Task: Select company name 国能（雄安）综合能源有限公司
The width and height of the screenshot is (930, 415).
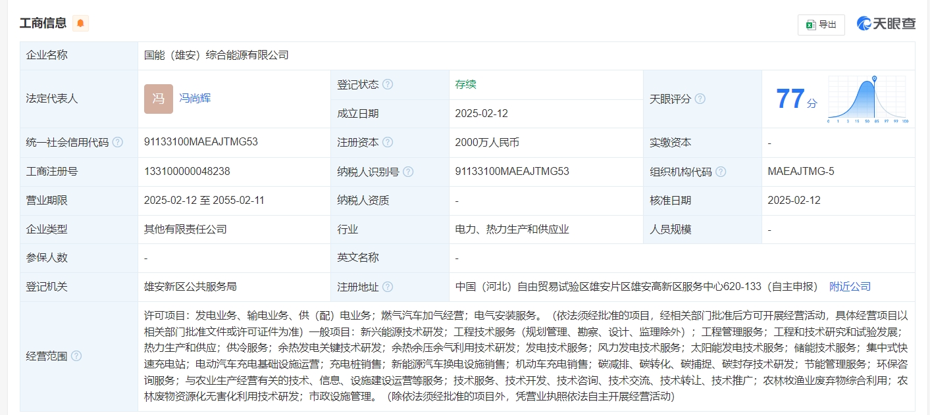Action: click(x=217, y=55)
